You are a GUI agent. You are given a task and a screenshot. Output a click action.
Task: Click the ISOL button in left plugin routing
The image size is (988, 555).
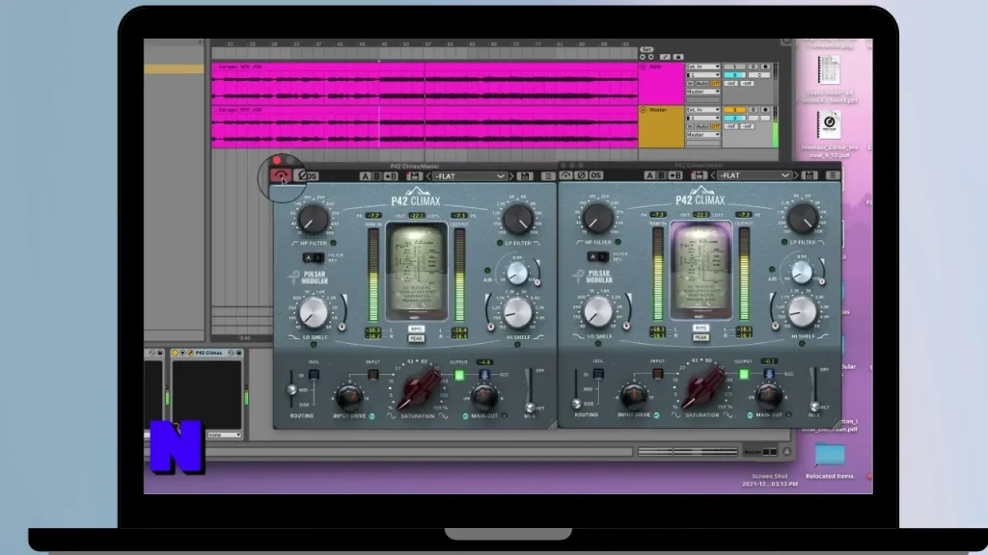tap(314, 375)
